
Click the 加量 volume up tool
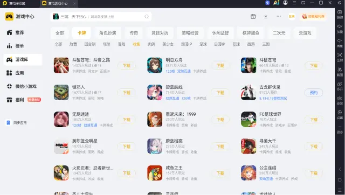point(340,29)
